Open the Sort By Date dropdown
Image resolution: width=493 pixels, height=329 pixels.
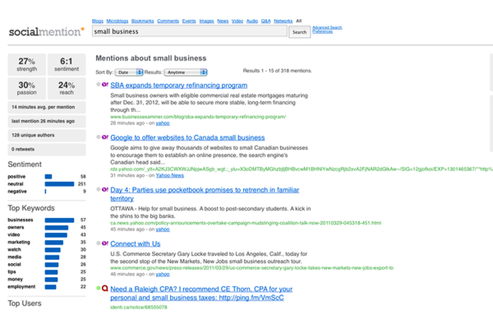point(129,72)
